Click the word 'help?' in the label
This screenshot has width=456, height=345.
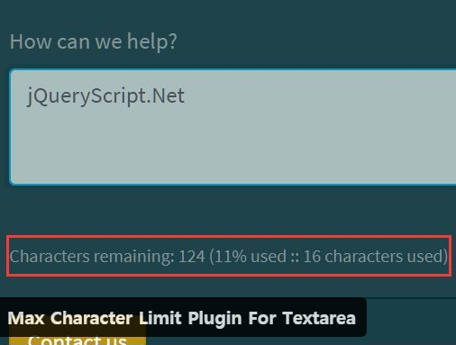[152, 41]
